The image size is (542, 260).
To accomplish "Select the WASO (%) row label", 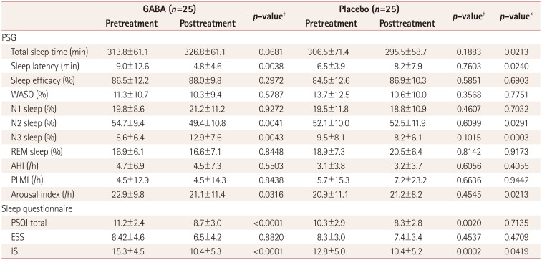I will (x=29, y=95).
